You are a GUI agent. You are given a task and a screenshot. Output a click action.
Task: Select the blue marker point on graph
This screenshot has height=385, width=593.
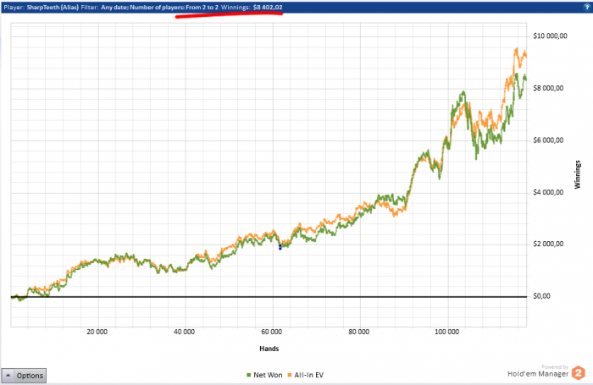point(280,247)
